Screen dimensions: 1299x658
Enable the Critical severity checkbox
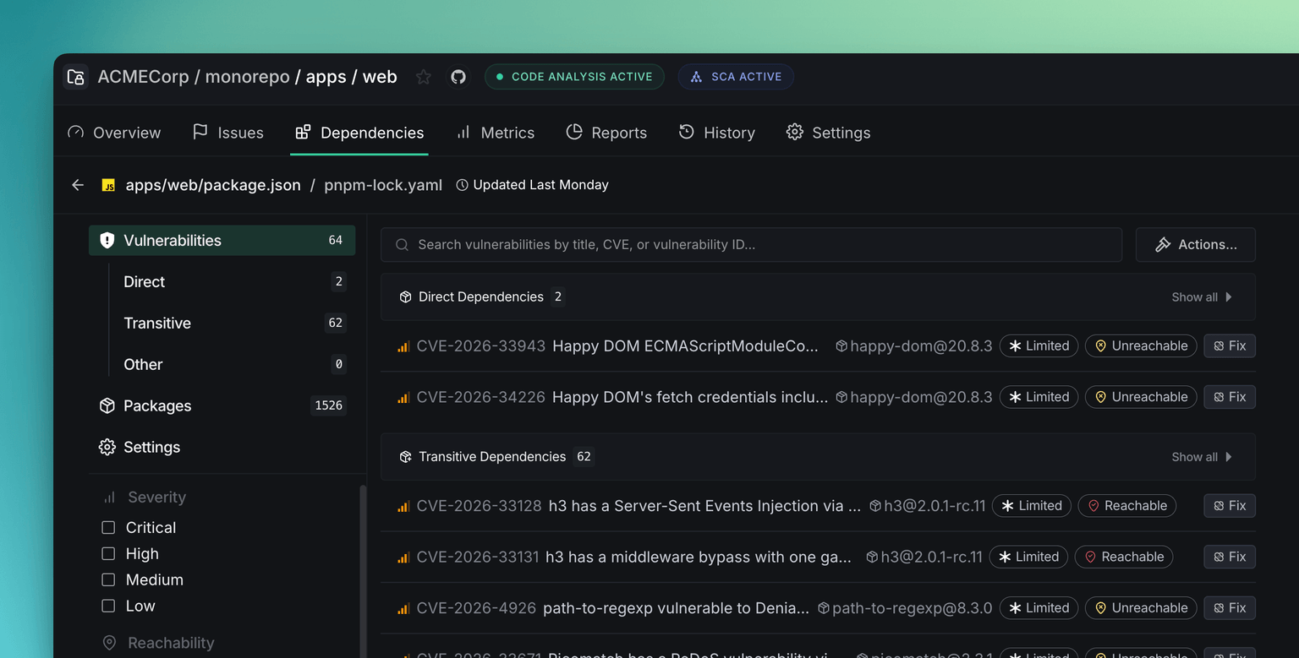point(108,528)
